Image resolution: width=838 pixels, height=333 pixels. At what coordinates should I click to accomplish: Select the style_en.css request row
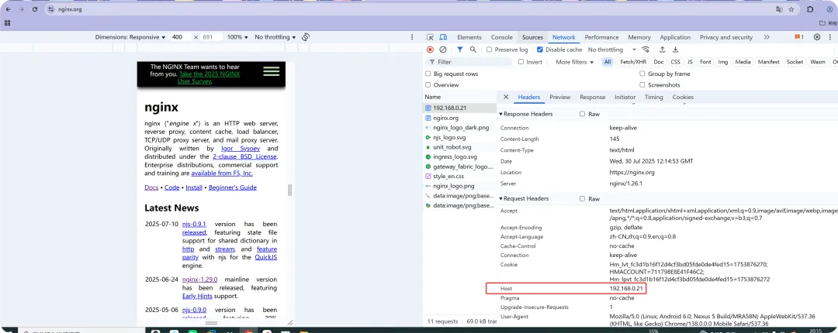(x=461, y=176)
